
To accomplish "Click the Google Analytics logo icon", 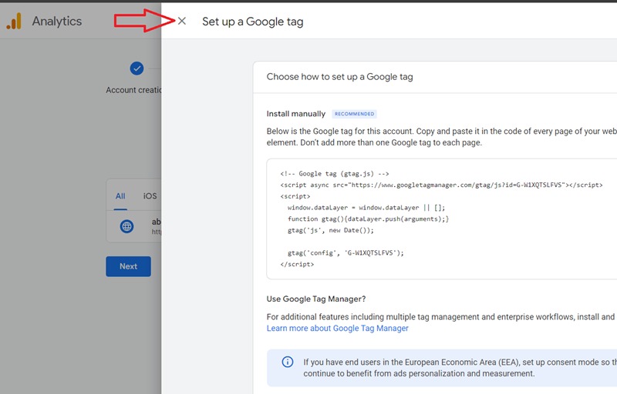I will pyautogui.click(x=14, y=22).
